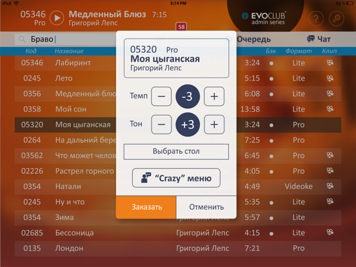
Task: Increase Тон with plus button
Action: tap(214, 124)
